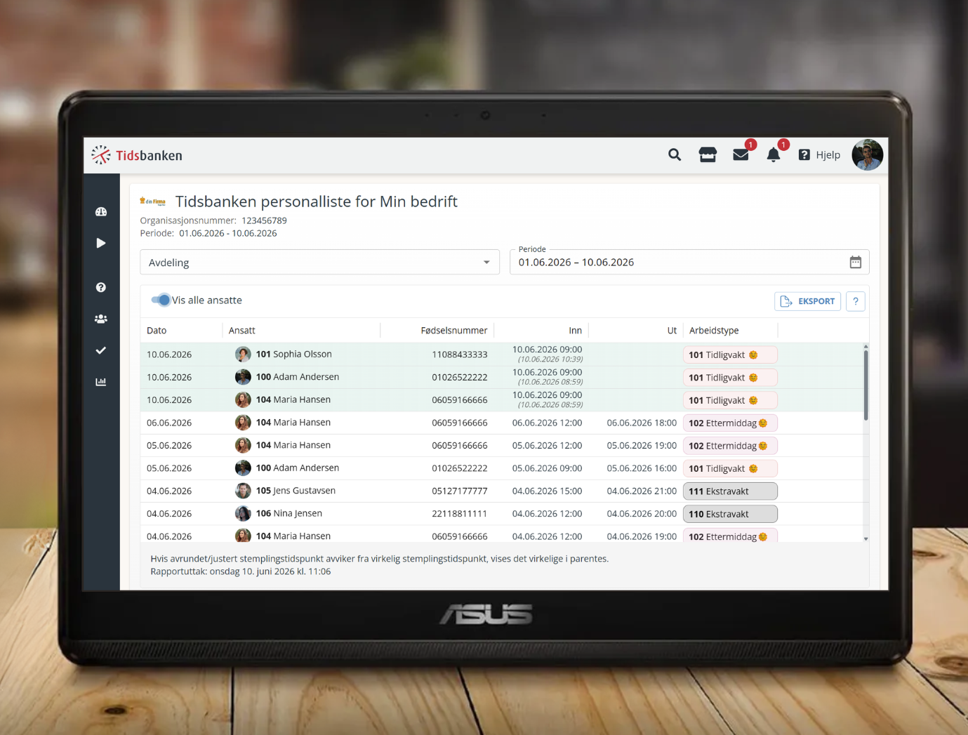
Task: Click birth number 11088433333
Action: coord(460,355)
